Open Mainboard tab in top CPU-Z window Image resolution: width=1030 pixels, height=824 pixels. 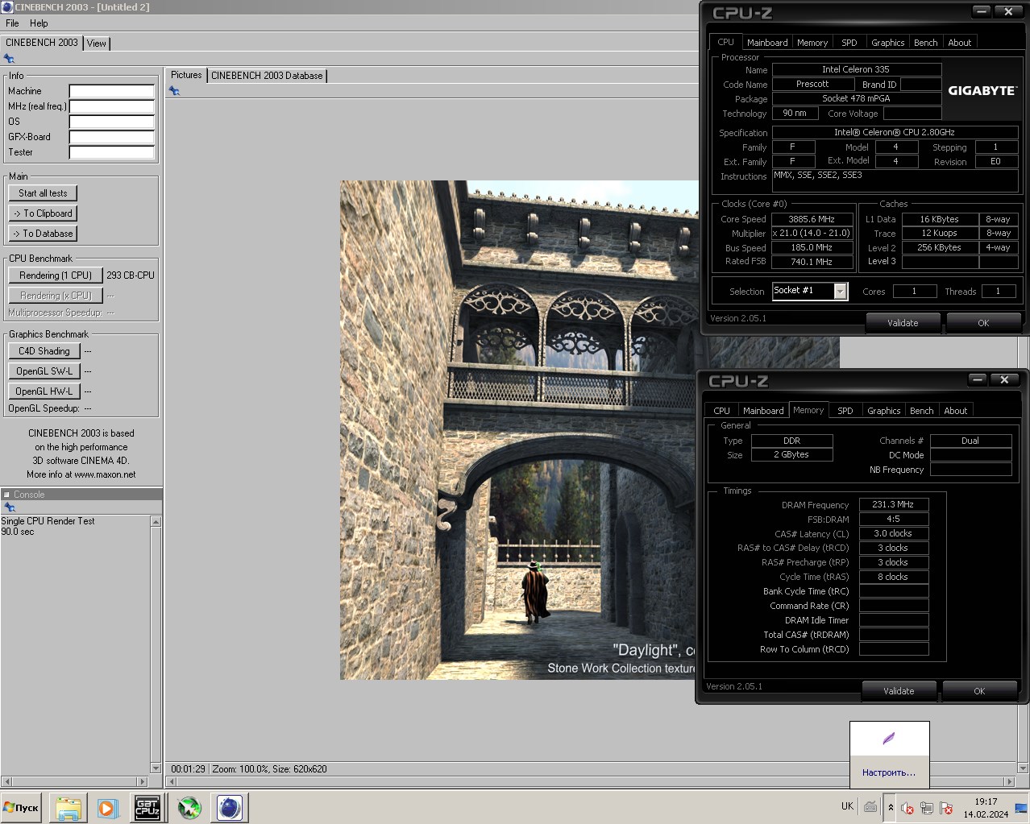tap(767, 43)
